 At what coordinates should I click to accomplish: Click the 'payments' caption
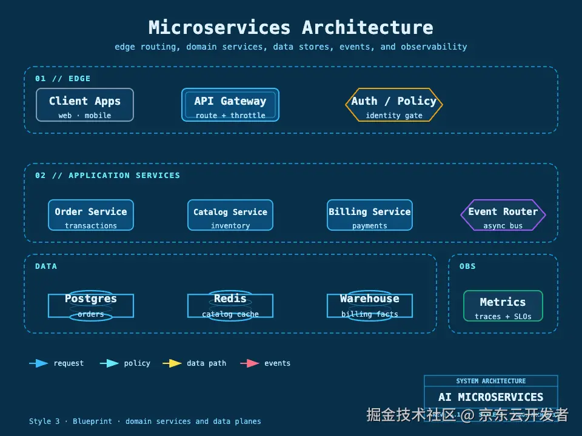point(370,226)
